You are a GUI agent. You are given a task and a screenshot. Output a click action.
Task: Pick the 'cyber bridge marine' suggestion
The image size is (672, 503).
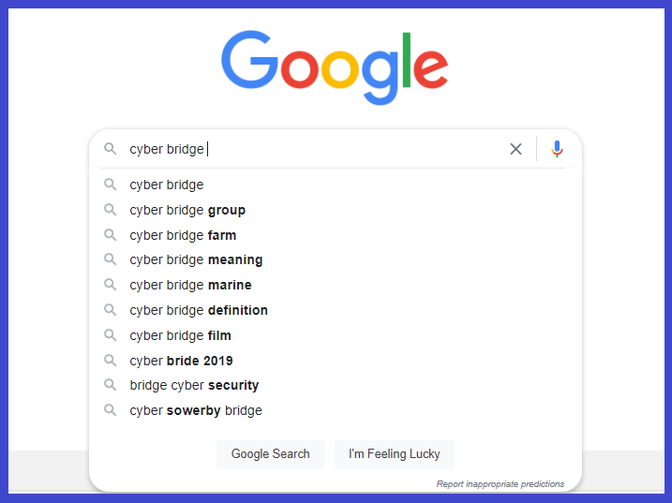[333, 285]
